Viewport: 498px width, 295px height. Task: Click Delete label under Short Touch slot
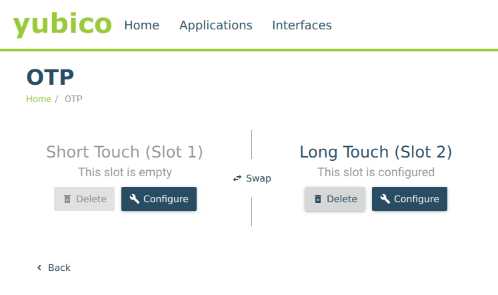[x=91, y=199]
